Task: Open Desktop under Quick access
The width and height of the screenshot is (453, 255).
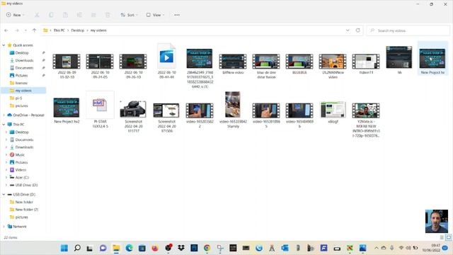Action: tap(22, 53)
